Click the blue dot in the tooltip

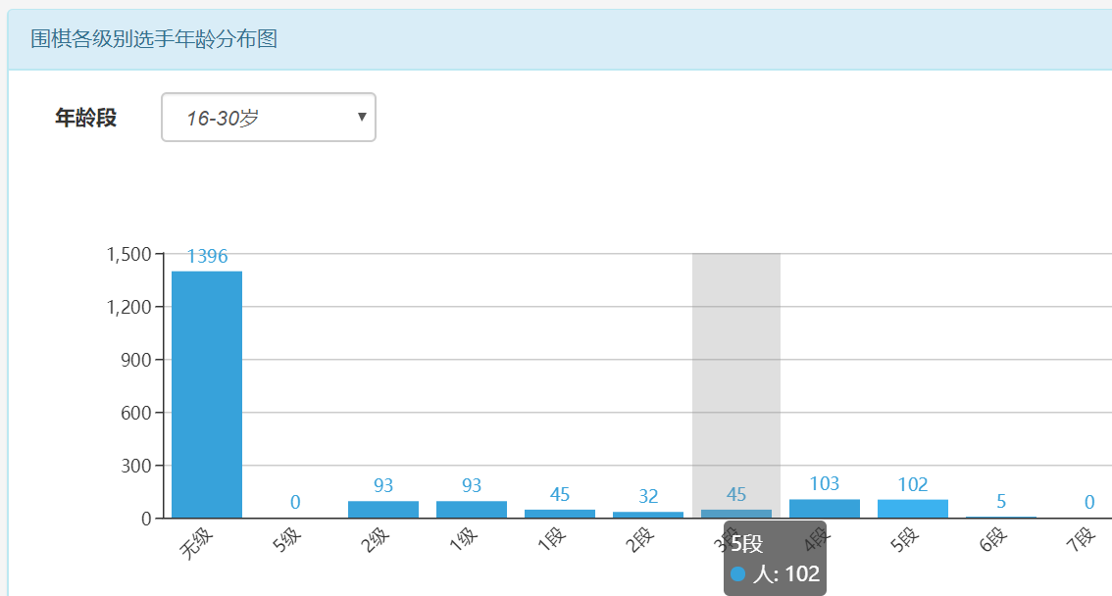(738, 574)
